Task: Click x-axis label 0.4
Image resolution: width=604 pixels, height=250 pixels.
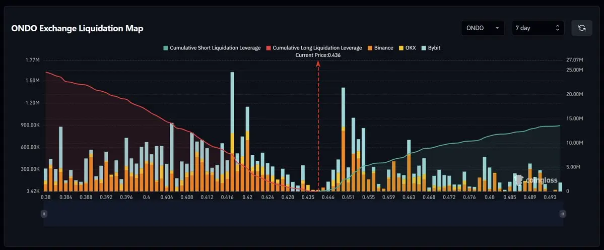Action: coord(147,197)
